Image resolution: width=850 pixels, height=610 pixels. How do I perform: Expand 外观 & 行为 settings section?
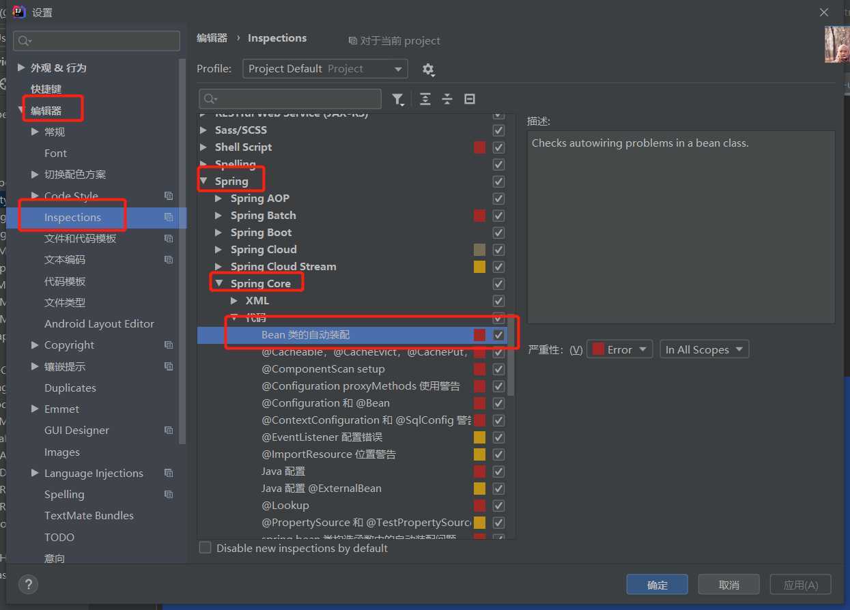[x=21, y=68]
